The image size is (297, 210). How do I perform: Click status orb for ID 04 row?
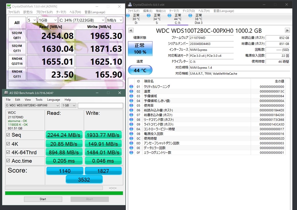(x=131, y=101)
